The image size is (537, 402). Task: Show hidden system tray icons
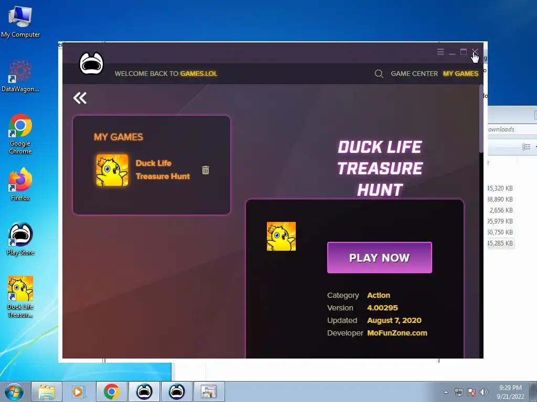[x=446, y=392]
